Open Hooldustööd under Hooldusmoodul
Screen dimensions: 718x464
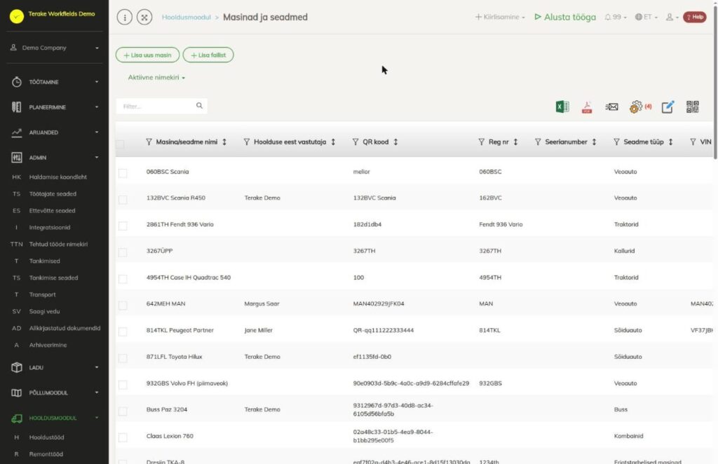point(47,437)
